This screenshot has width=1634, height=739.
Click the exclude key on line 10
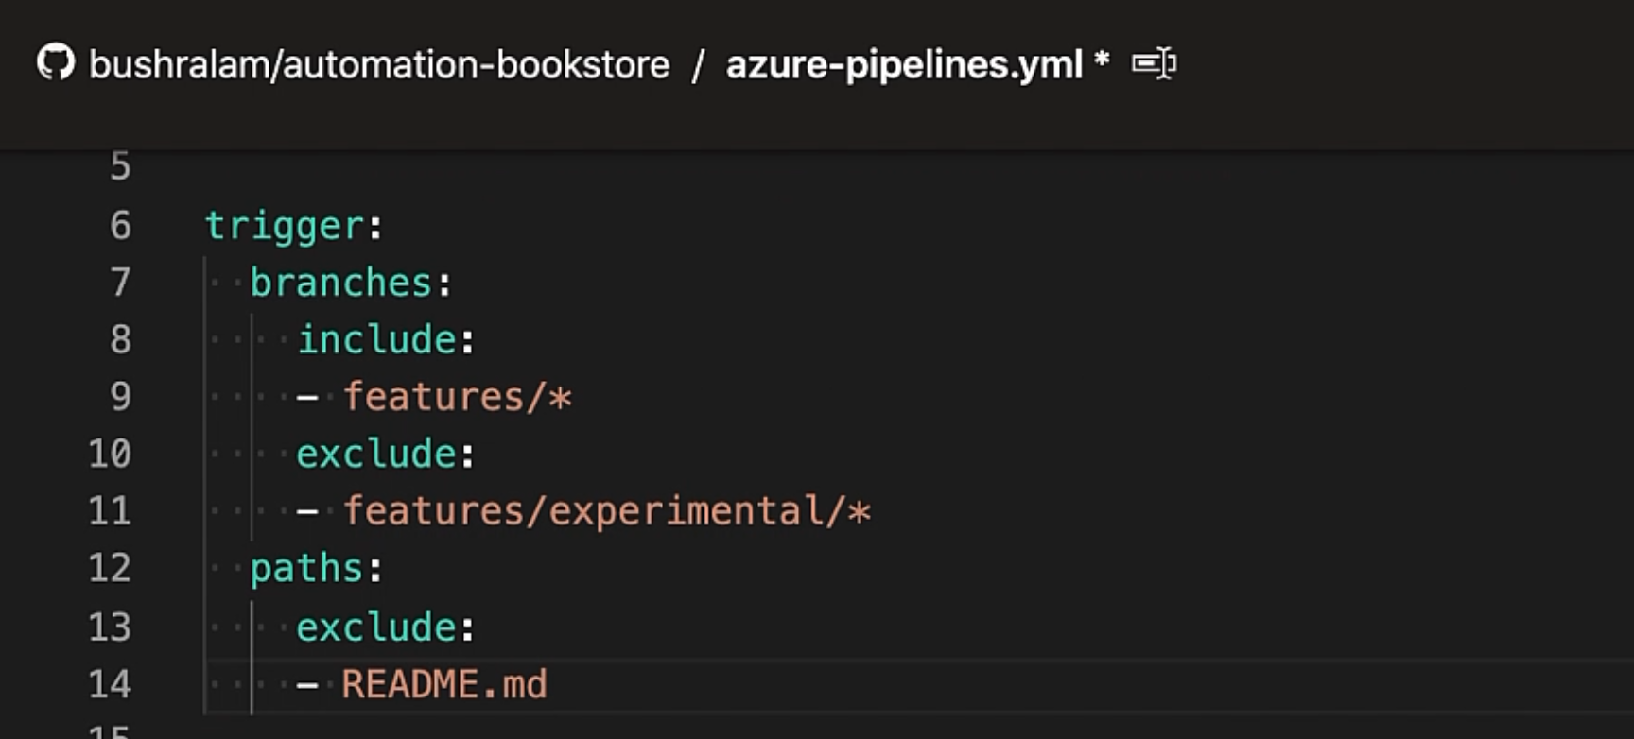[377, 455]
